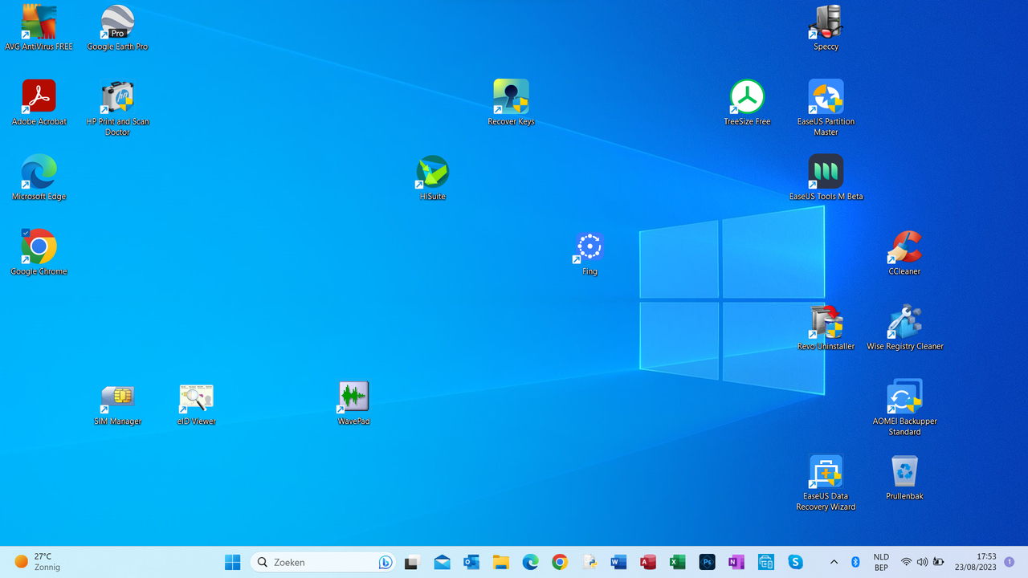Open Bing chat icon in search box
The image size is (1028, 578).
(385, 562)
